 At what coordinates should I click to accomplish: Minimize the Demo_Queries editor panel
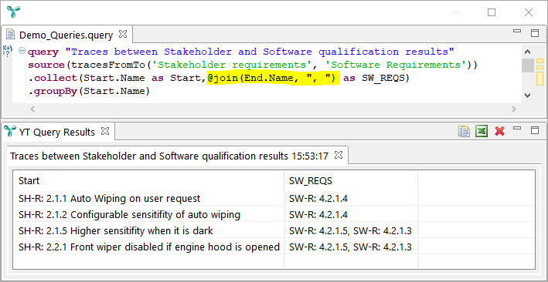[517, 31]
